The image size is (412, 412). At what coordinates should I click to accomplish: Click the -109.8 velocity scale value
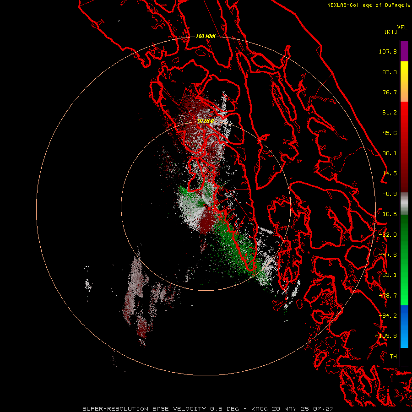coord(386,336)
